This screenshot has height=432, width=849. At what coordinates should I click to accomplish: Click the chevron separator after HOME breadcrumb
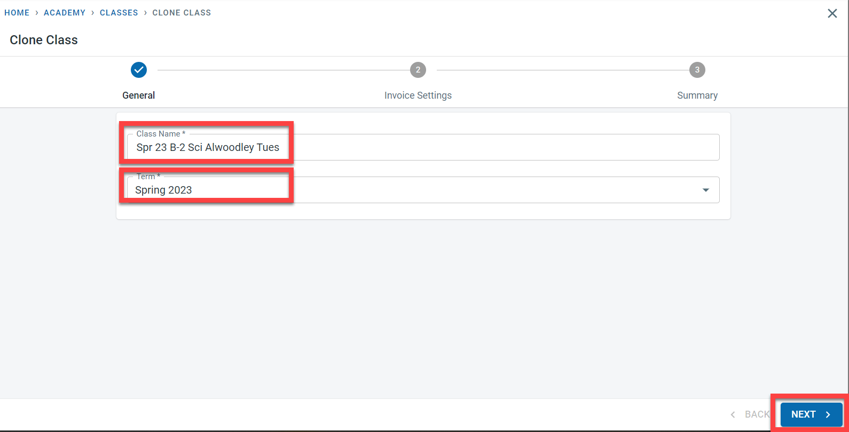pyautogui.click(x=37, y=13)
